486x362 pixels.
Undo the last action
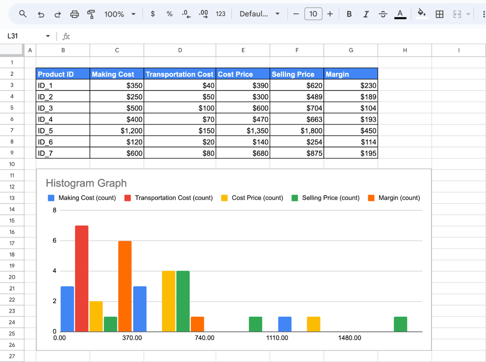click(x=41, y=14)
